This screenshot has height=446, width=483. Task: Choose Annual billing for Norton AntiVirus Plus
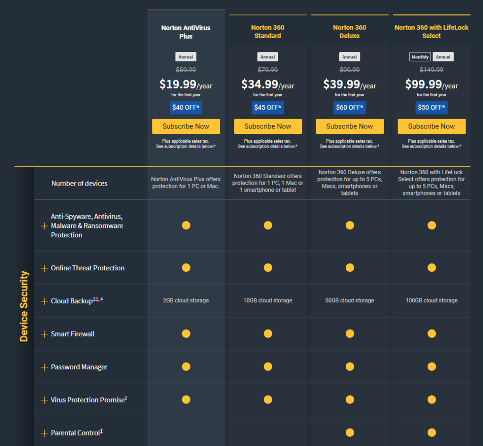pyautogui.click(x=186, y=57)
